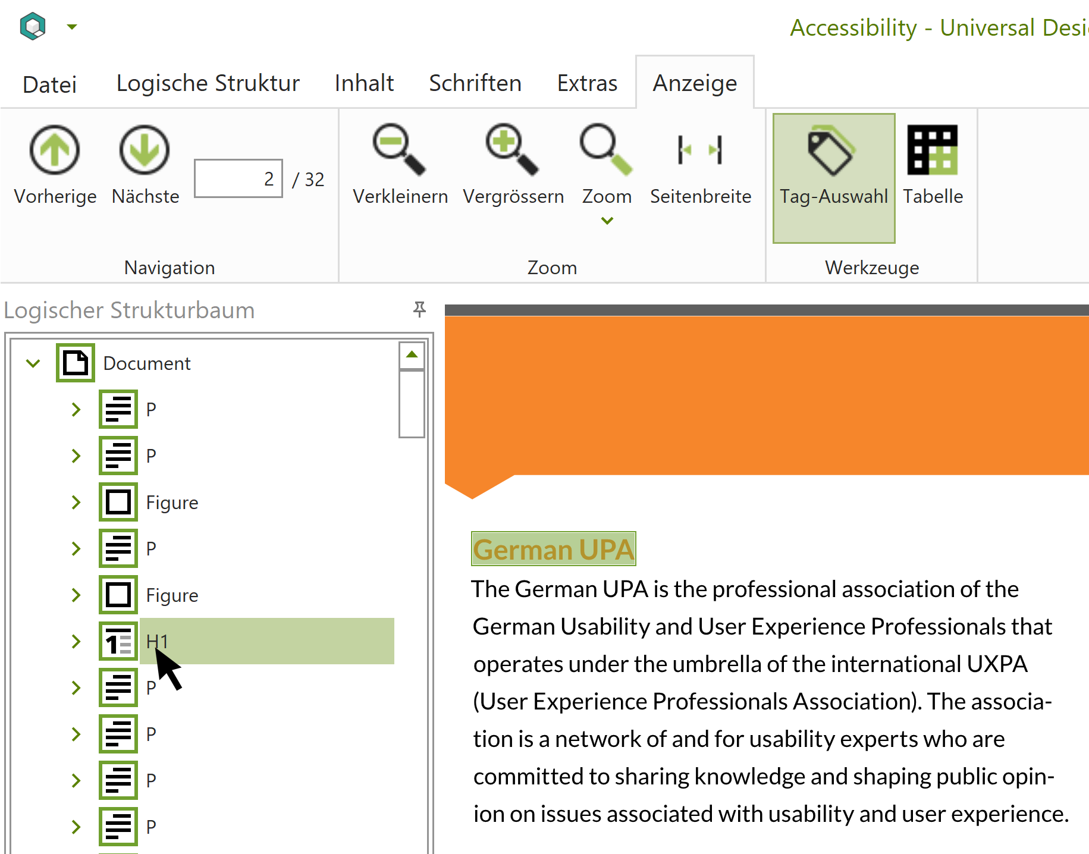
Task: Collapse the Document tree node
Action: [33, 363]
